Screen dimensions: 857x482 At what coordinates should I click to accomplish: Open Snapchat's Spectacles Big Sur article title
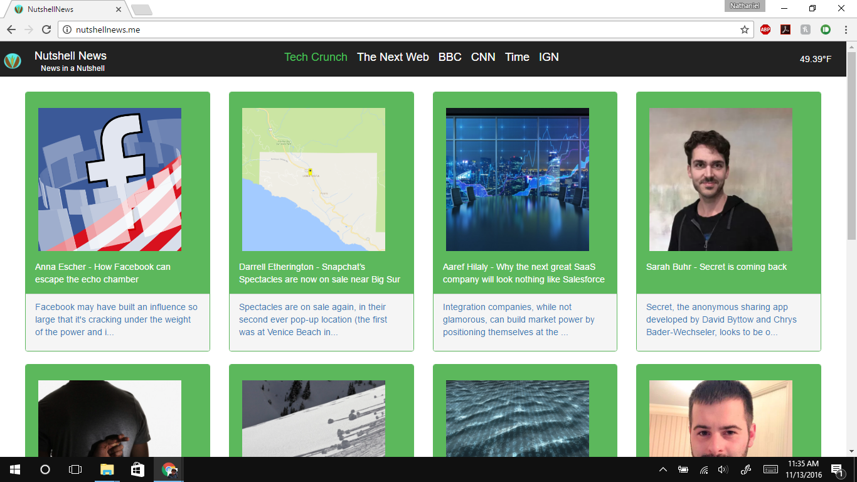319,273
